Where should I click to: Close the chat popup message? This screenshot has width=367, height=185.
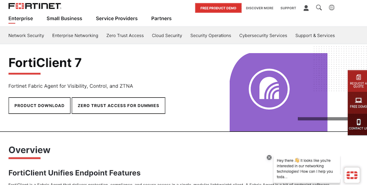pos(269,157)
